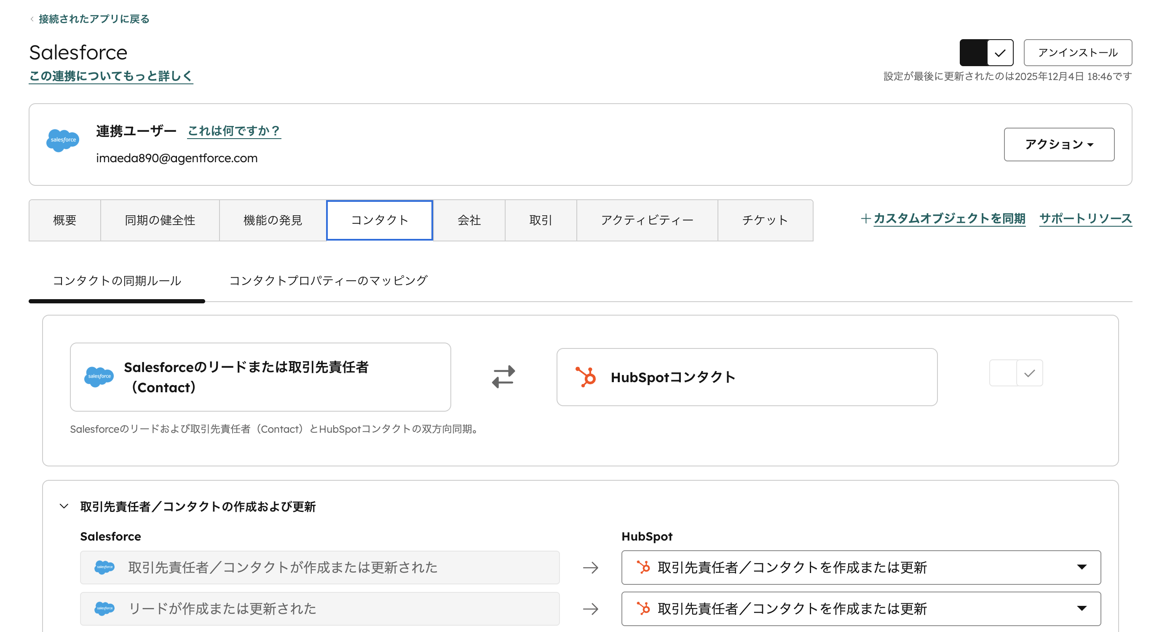
Task: Click the HubSpot sprocket icon in first mapping dropdown
Action: pos(643,568)
